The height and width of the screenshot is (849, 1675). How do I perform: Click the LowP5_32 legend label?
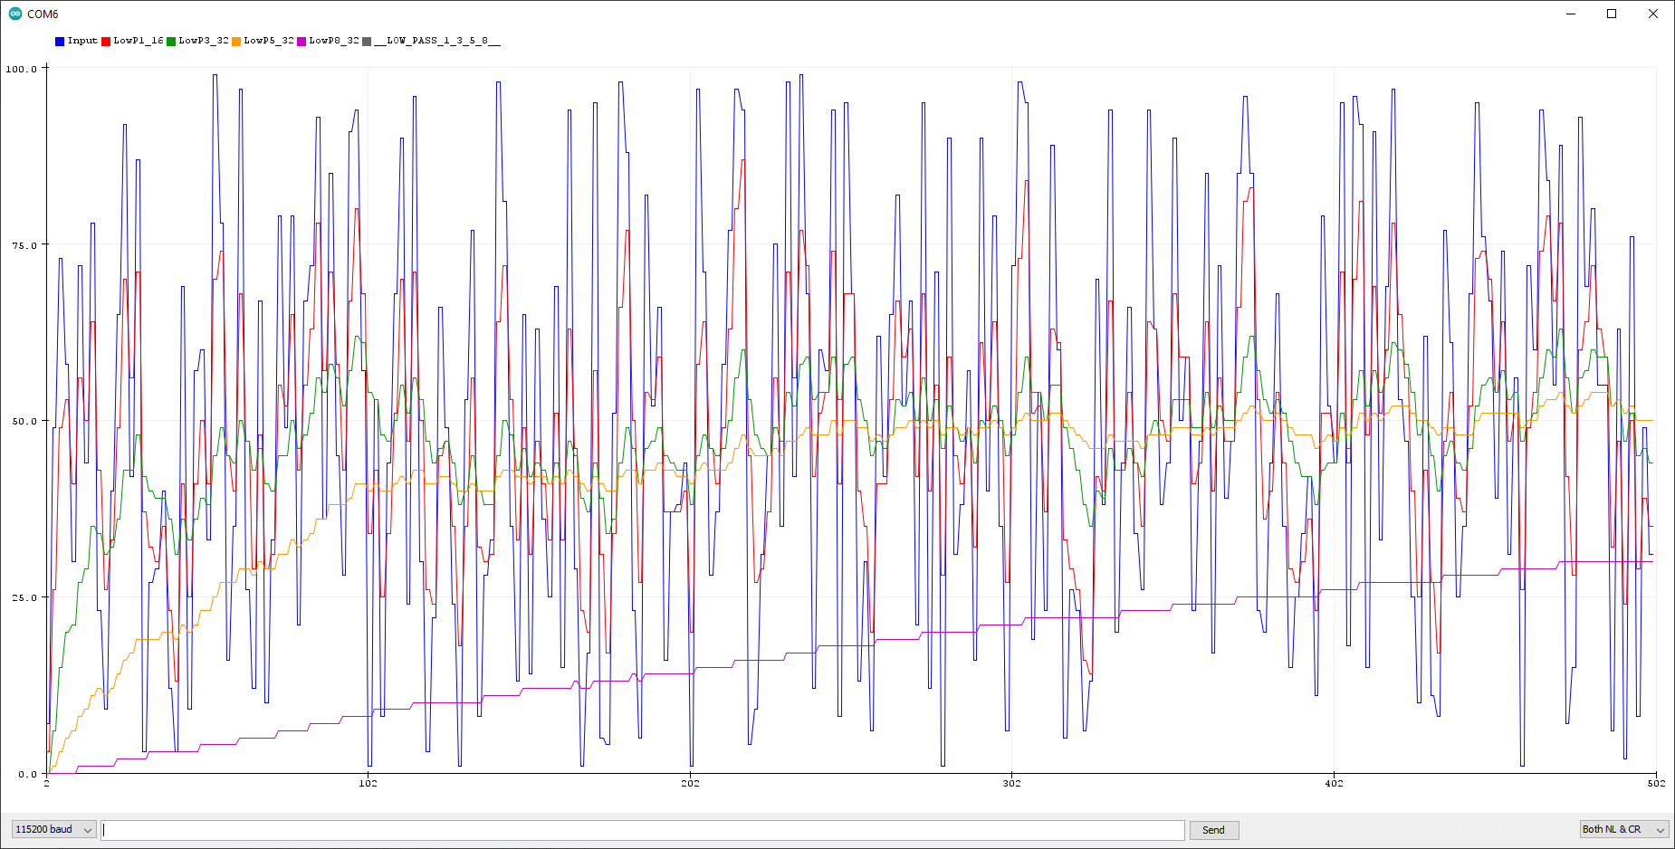point(269,41)
